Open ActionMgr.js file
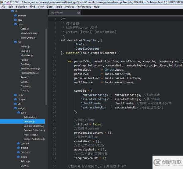 30,117
